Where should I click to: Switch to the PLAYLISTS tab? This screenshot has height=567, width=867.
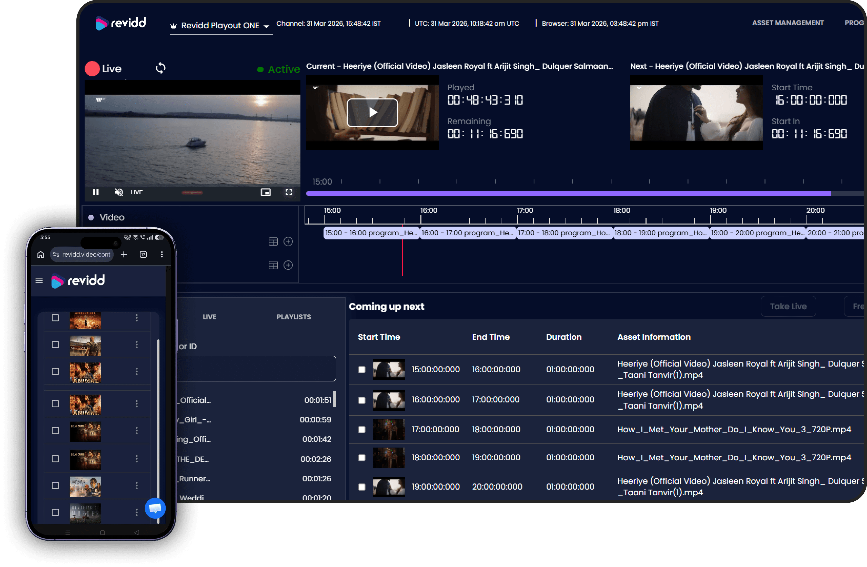(294, 317)
